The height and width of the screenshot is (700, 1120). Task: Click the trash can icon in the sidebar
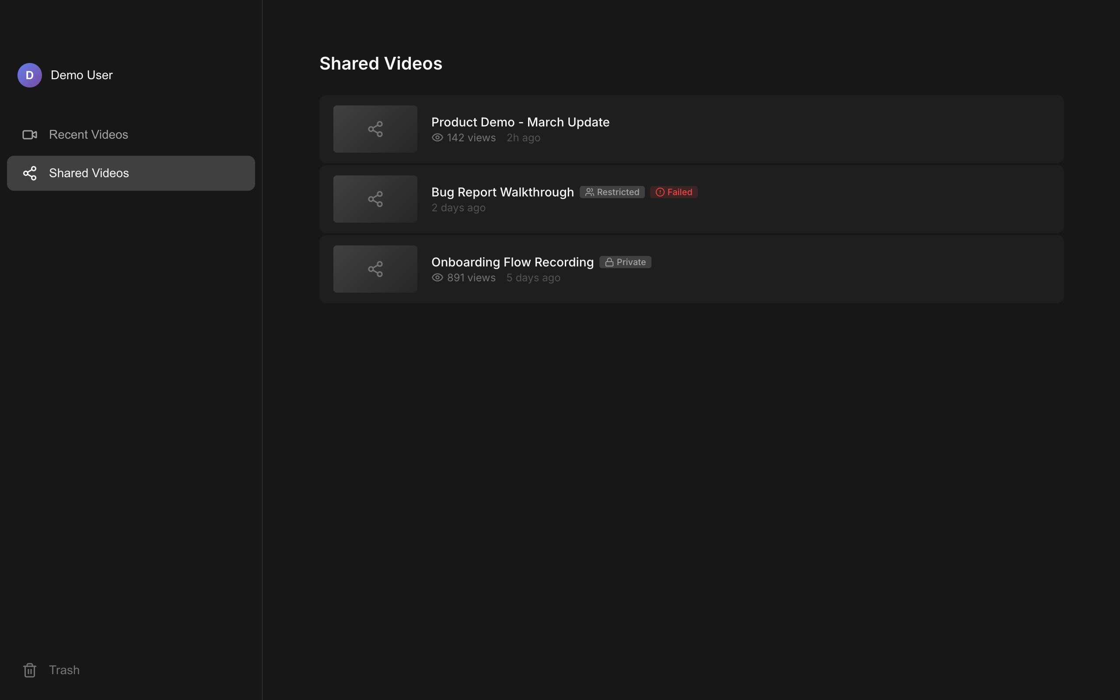pyautogui.click(x=29, y=670)
